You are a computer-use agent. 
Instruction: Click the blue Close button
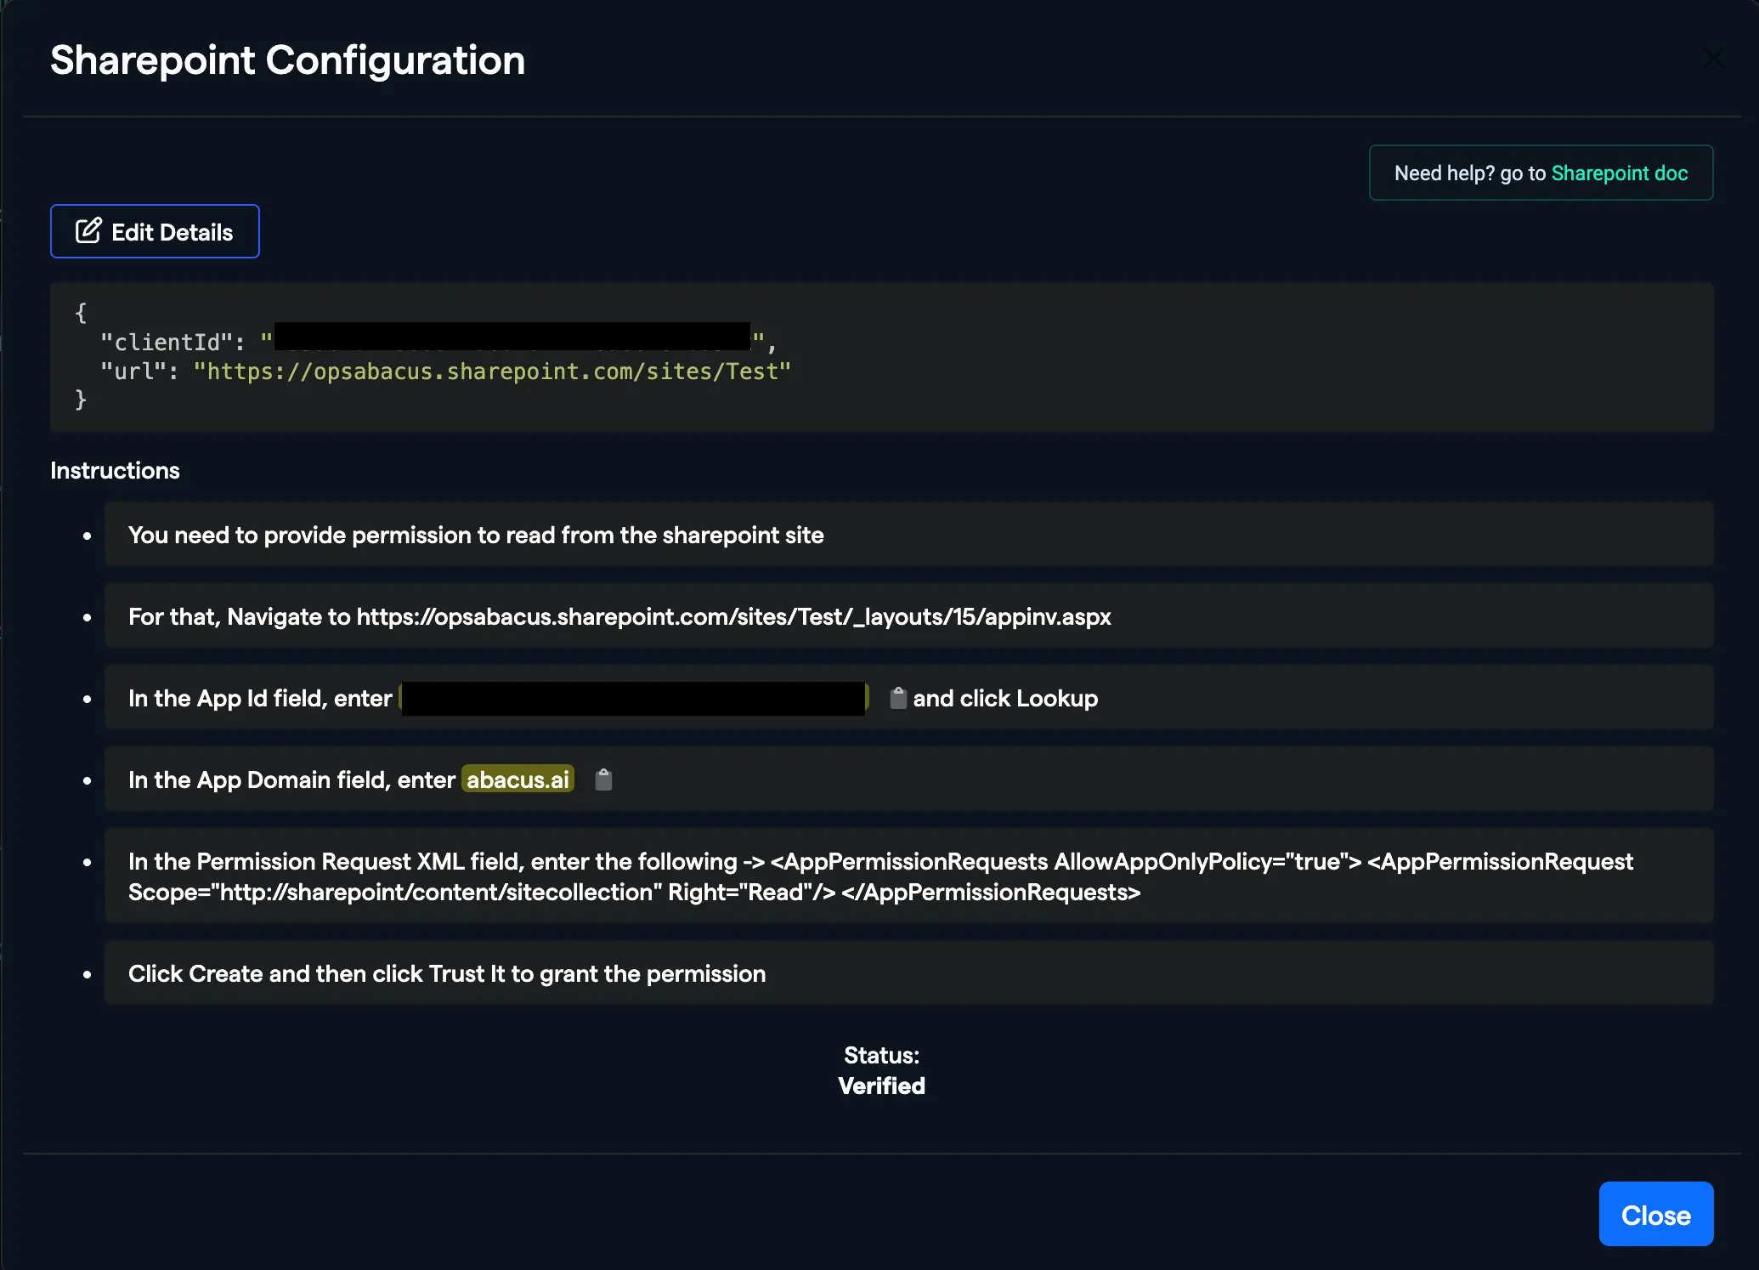pos(1654,1214)
